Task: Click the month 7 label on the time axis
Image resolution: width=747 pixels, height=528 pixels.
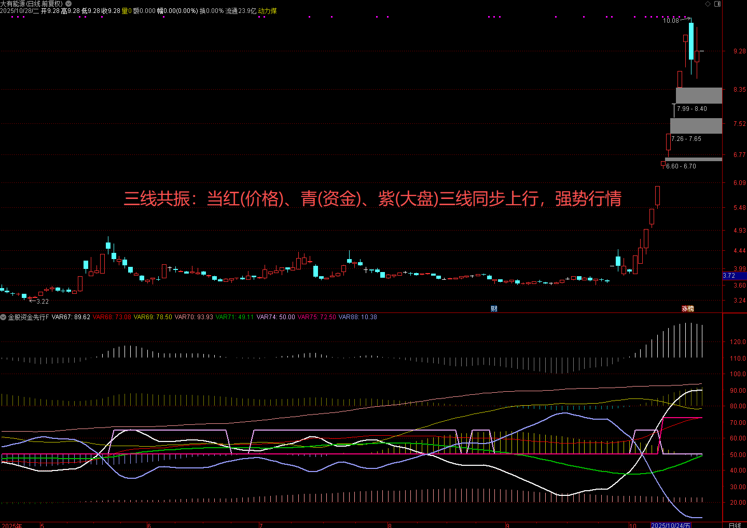Action: click(x=261, y=525)
